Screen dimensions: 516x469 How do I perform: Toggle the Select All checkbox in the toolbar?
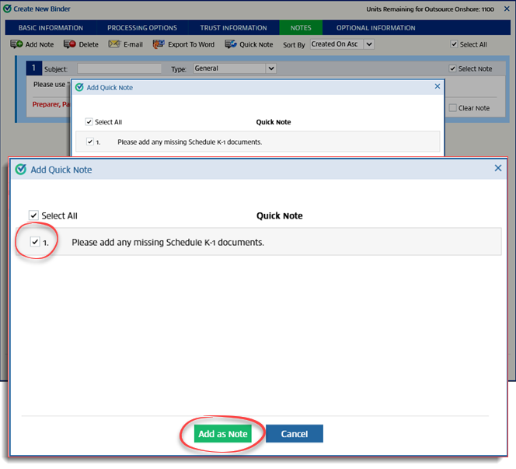(x=455, y=45)
